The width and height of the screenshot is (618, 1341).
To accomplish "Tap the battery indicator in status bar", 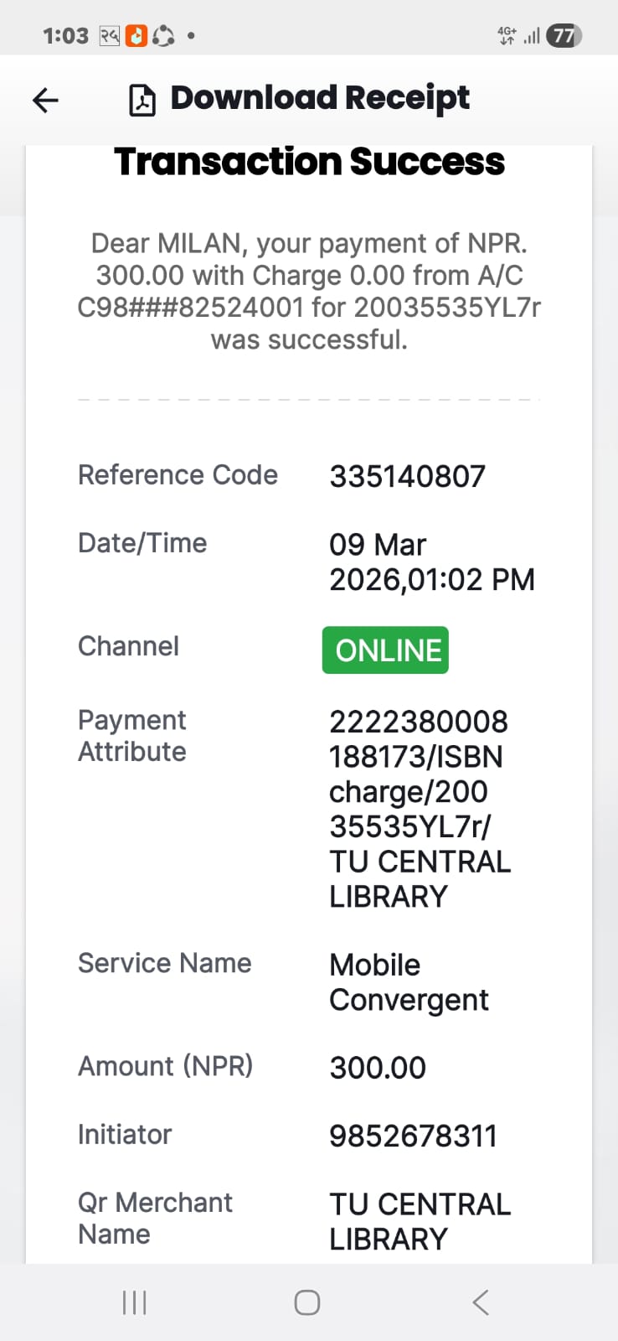I will click(564, 36).
